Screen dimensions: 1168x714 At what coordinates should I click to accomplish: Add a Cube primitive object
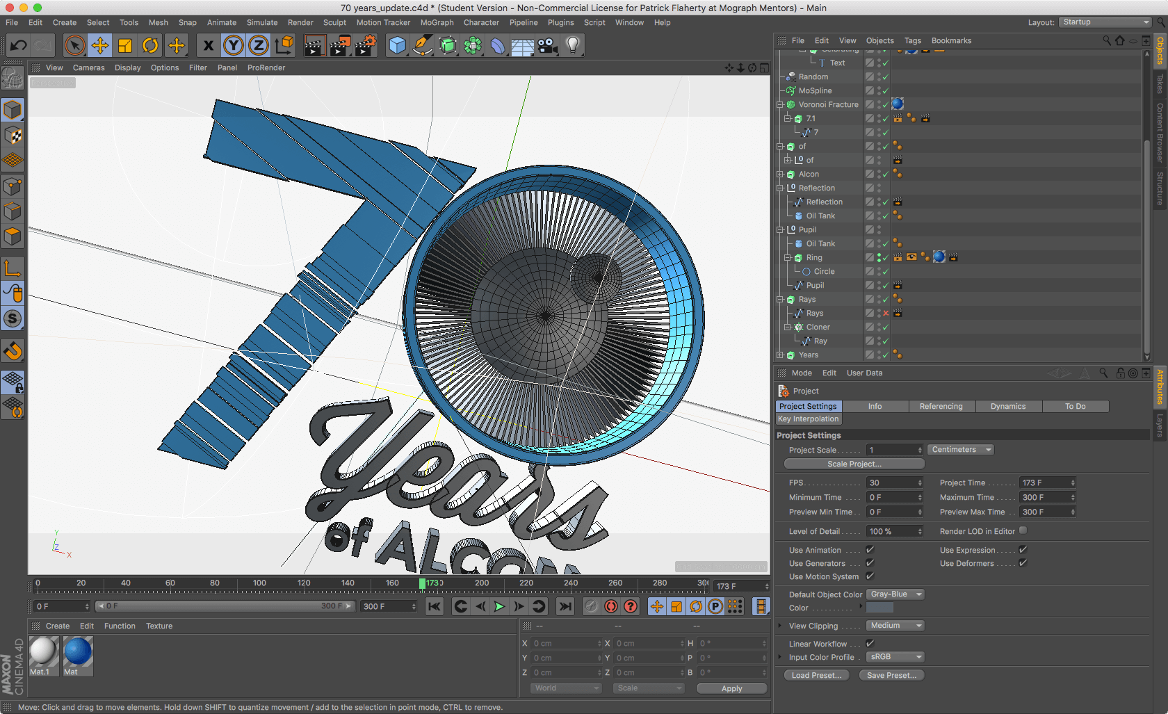click(397, 46)
